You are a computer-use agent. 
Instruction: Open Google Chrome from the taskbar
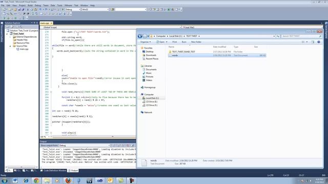click(36, 180)
